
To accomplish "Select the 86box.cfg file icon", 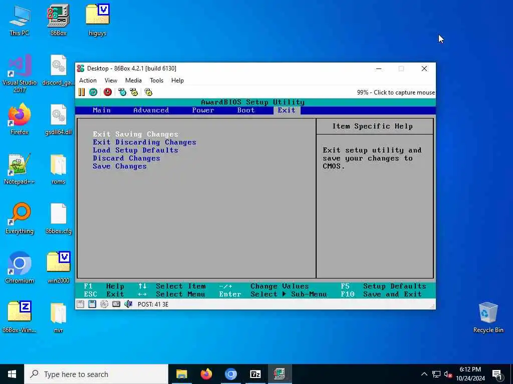I will pos(58,218).
